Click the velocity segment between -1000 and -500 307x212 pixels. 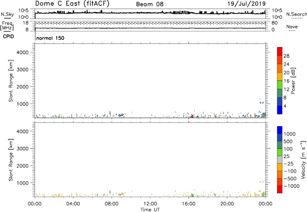(280, 182)
